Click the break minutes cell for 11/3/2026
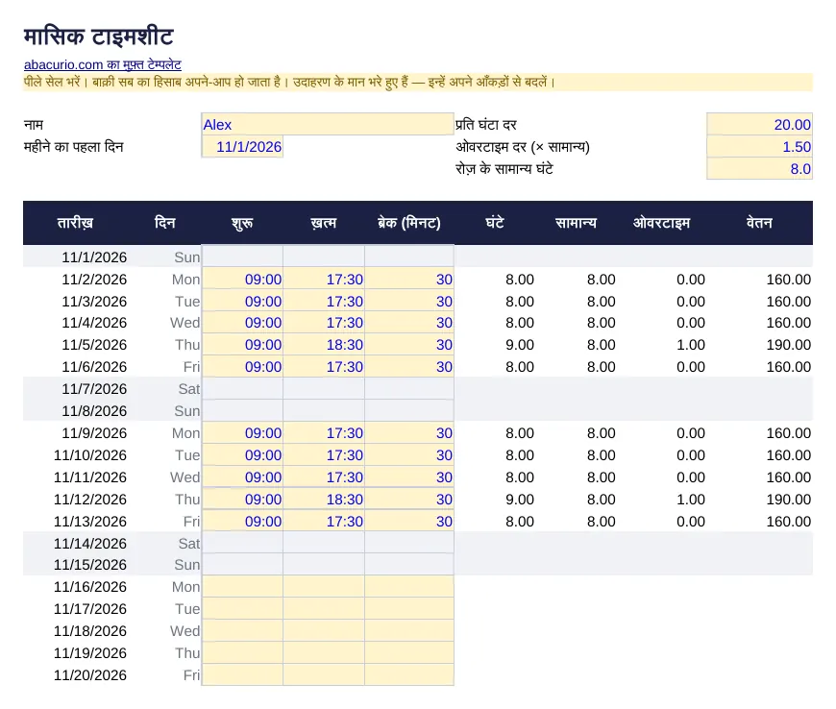 point(409,302)
